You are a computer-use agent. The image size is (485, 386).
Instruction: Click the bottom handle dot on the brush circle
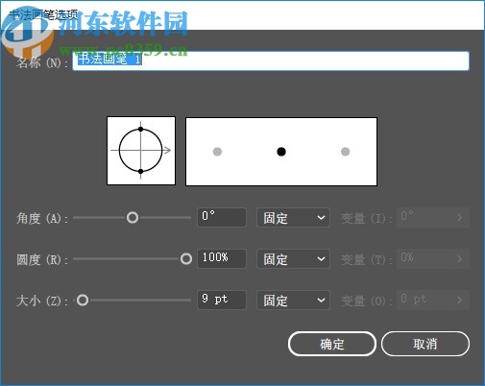(140, 172)
